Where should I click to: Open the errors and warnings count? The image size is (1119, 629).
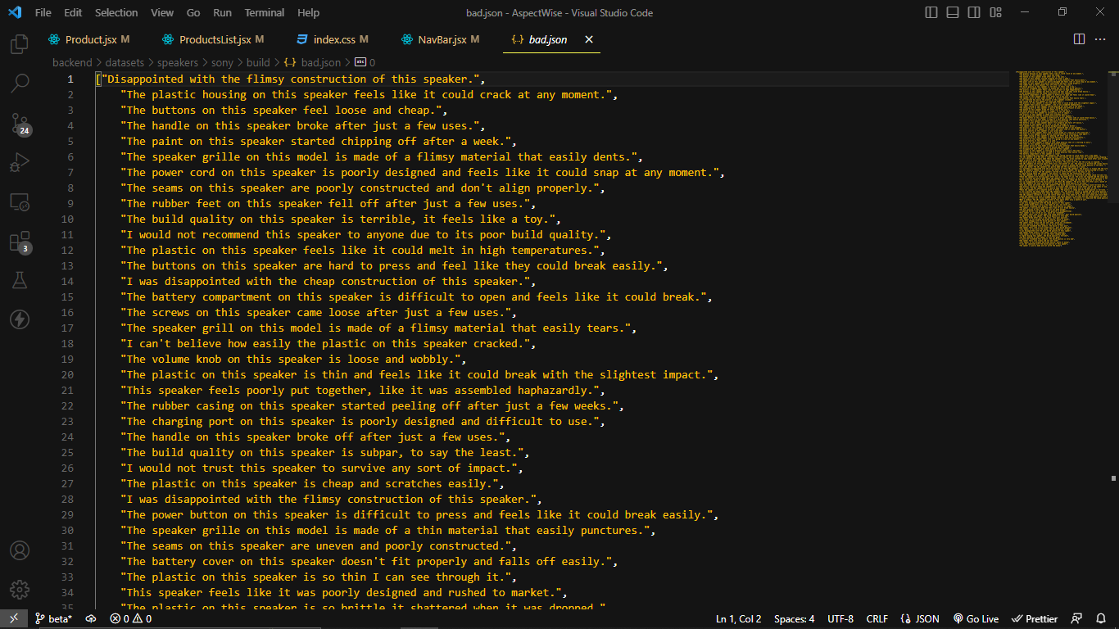pyautogui.click(x=130, y=619)
